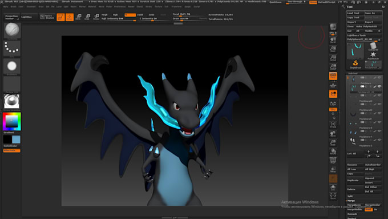Screen dimensions: 388x219
Task: Open the dots stroke type selector
Action: coord(12,48)
